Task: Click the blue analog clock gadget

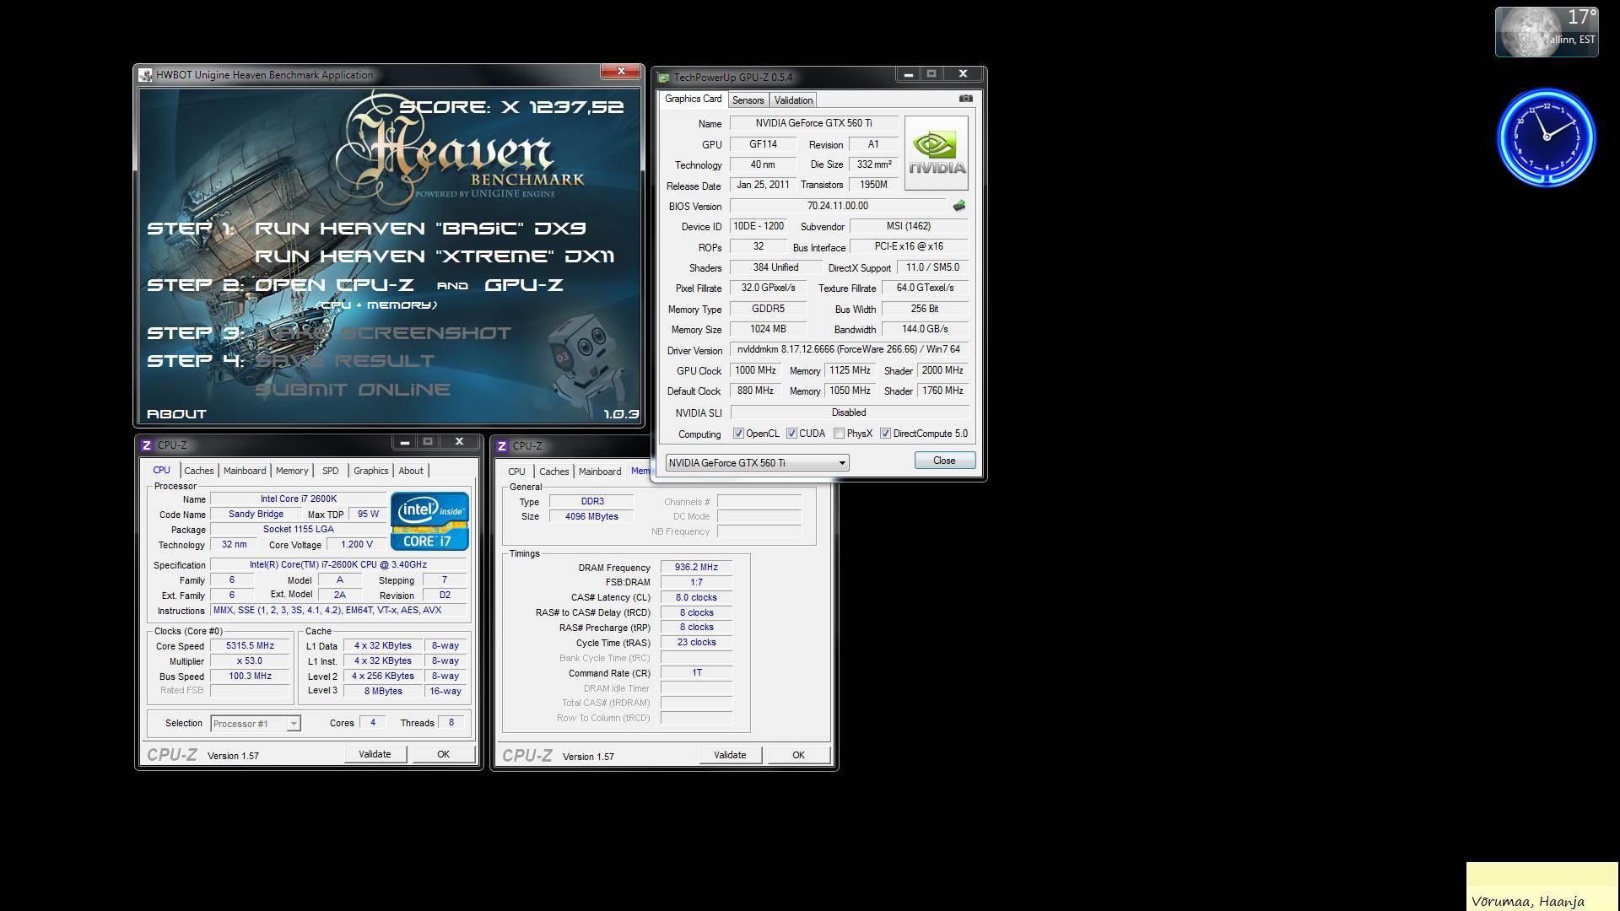Action: 1546,137
